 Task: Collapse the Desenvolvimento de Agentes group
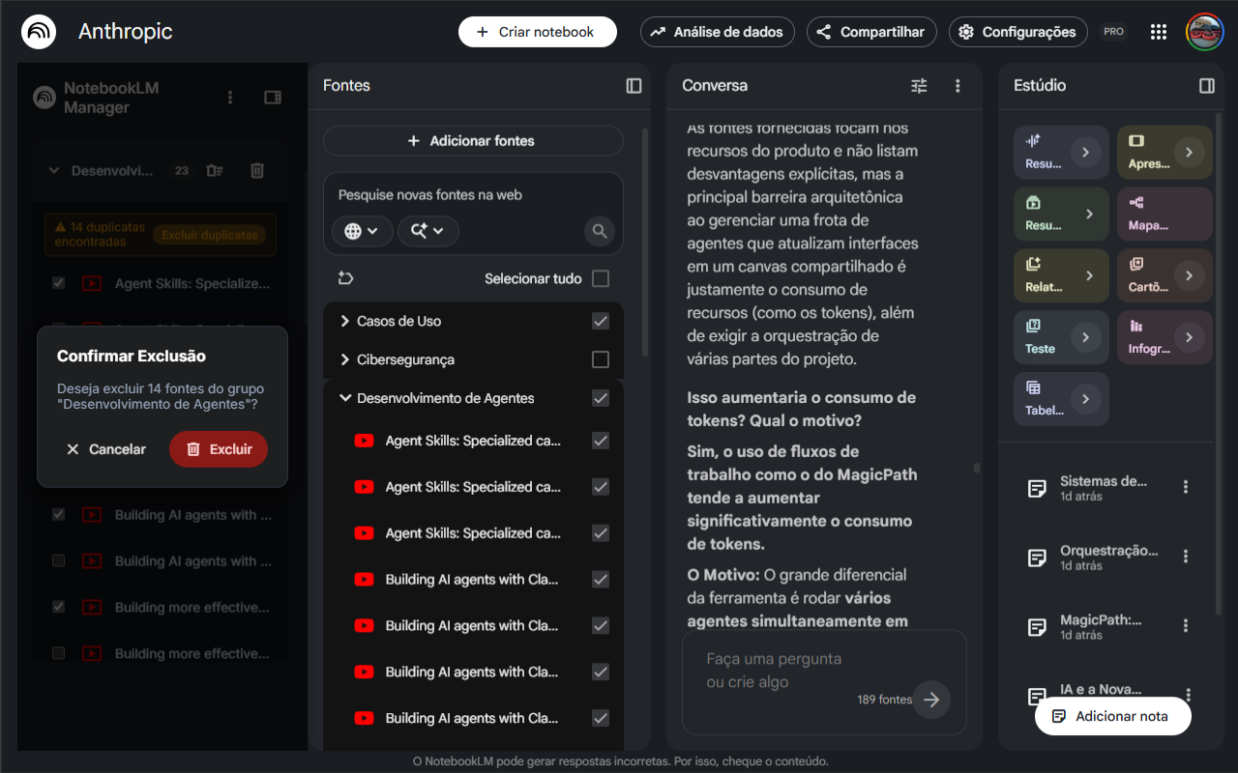[x=344, y=398]
